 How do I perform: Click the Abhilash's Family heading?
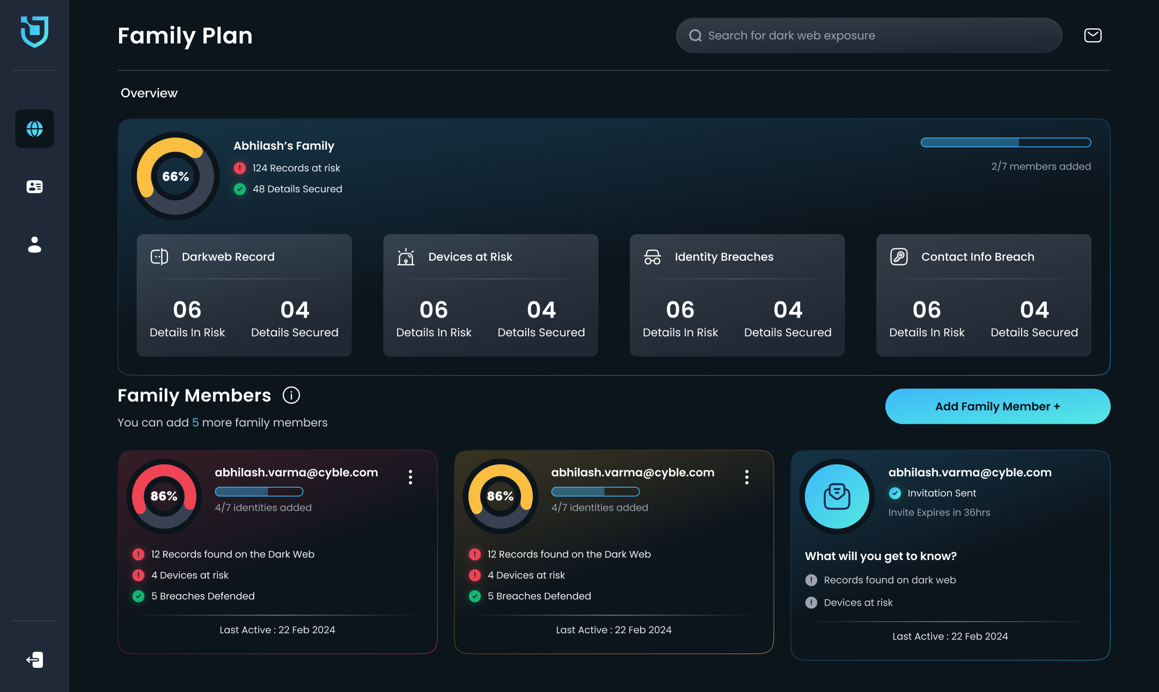(284, 146)
